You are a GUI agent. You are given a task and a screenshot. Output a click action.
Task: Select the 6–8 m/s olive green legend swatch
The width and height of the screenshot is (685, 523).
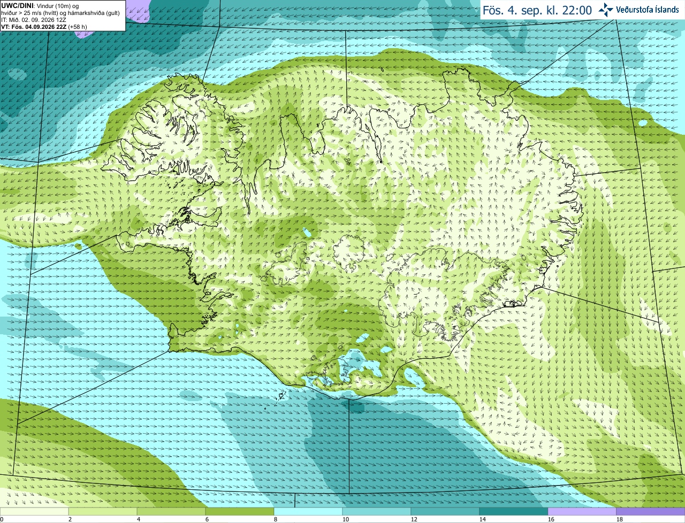(240, 511)
